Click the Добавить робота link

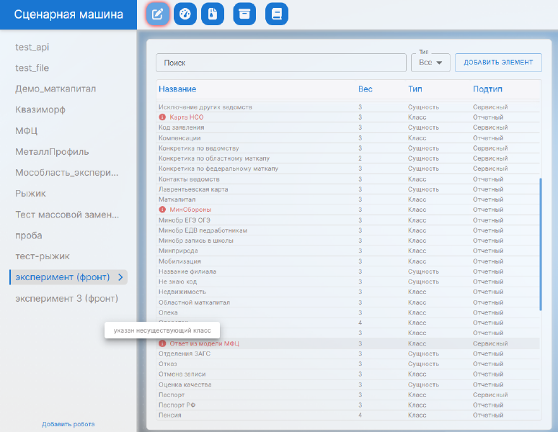68,424
